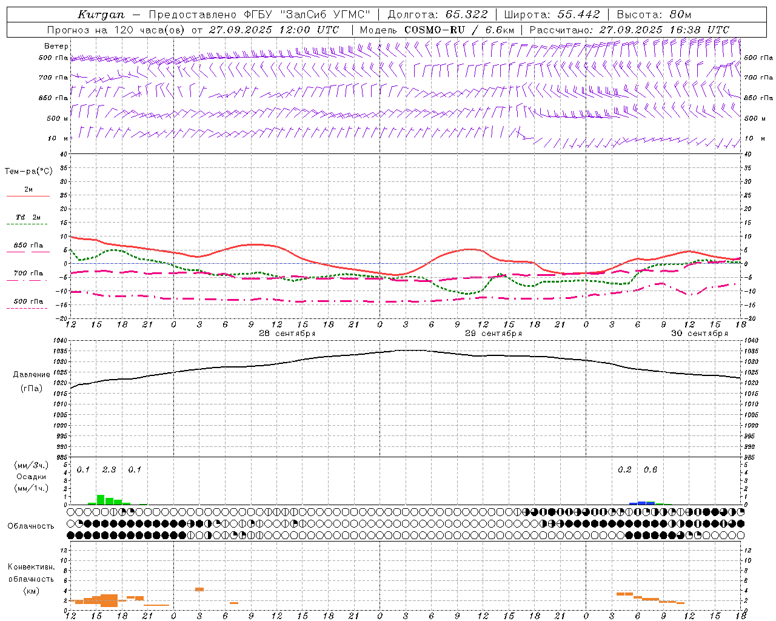
Task: Click the "Осадки" precipitation label
Action: click(x=32, y=477)
